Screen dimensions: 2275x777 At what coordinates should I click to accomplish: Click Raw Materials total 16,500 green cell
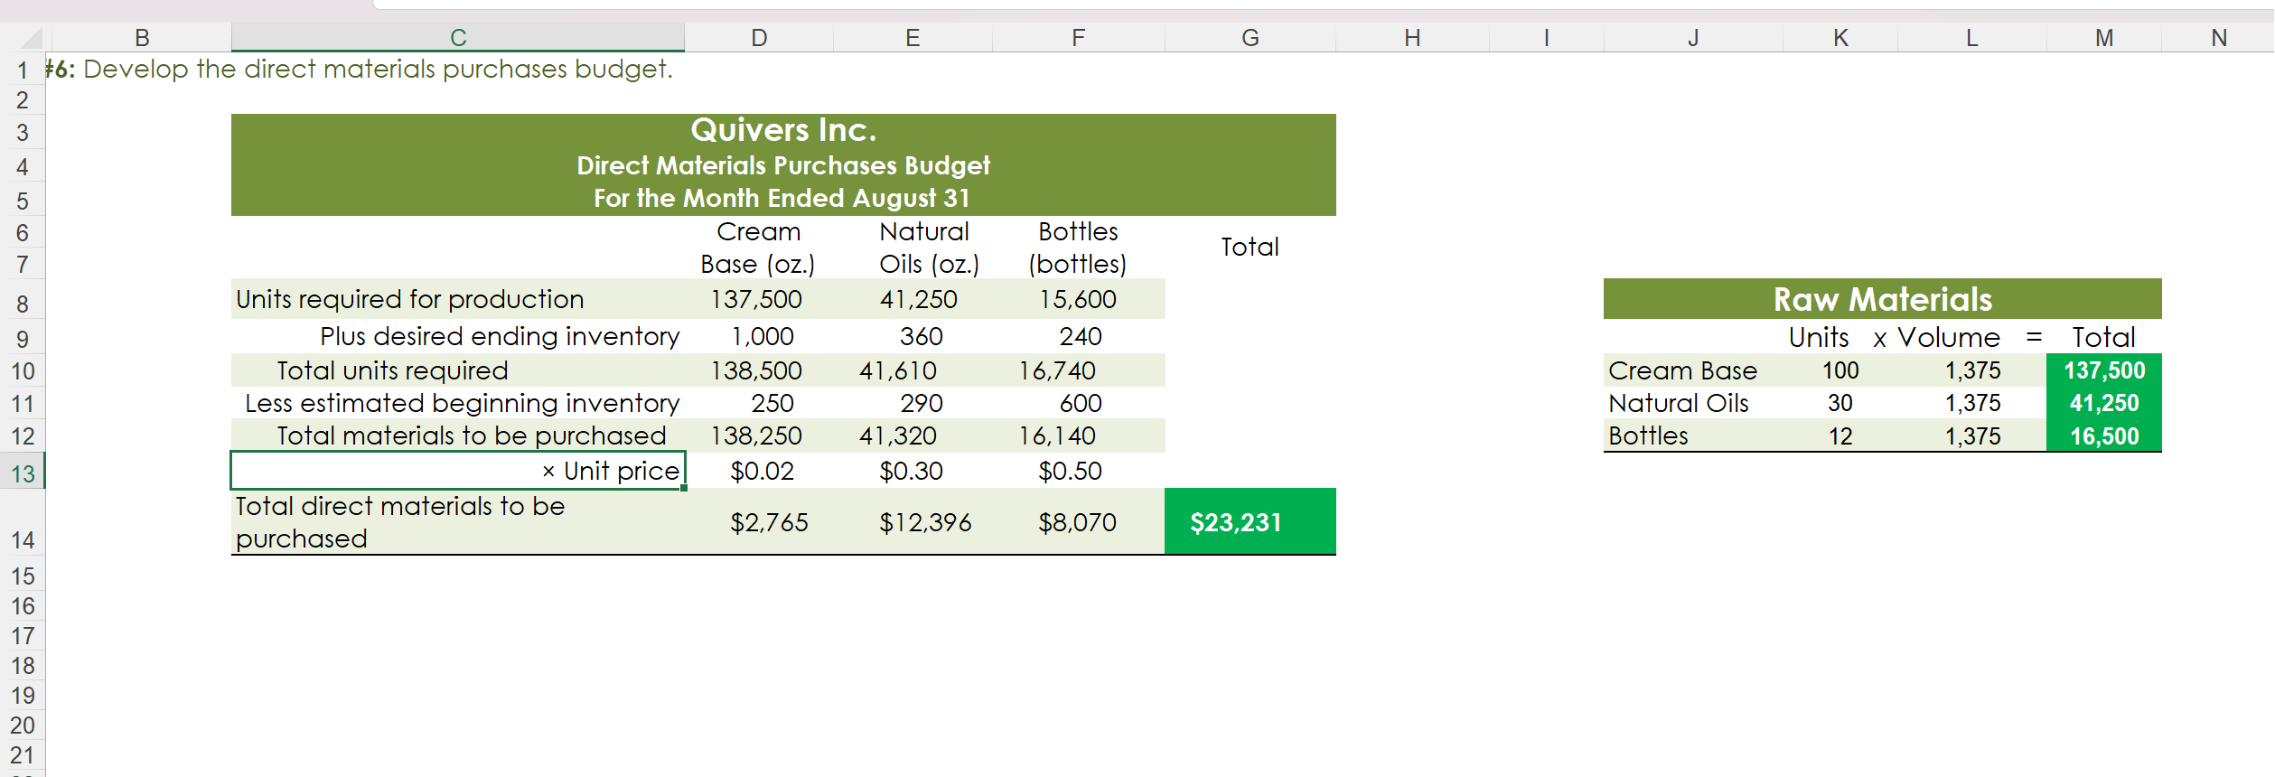[x=2104, y=436]
